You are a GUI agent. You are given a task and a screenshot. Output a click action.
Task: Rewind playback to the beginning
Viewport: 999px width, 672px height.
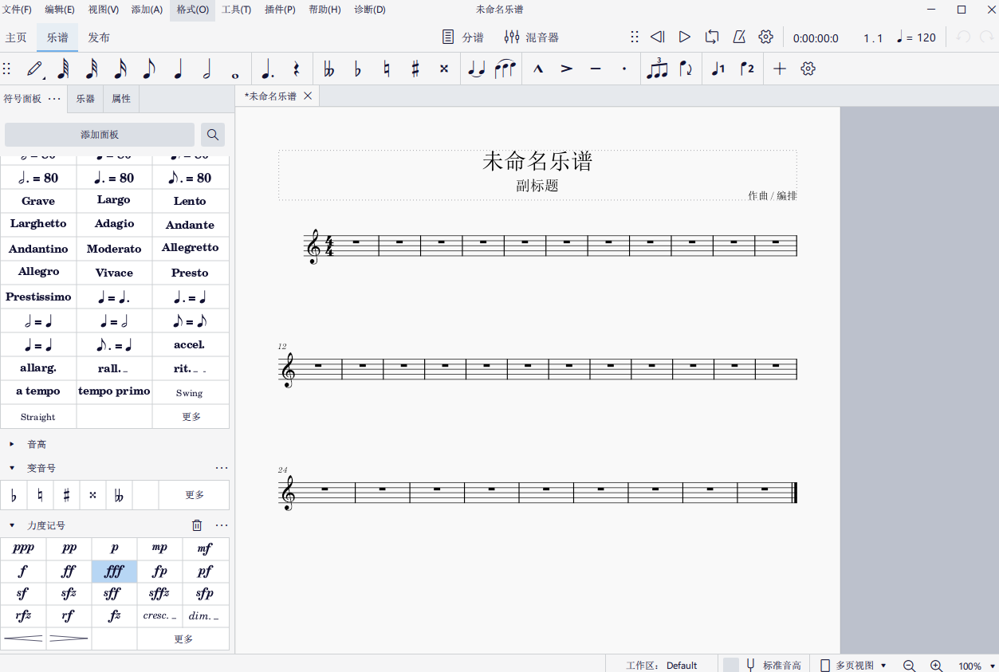pos(656,37)
